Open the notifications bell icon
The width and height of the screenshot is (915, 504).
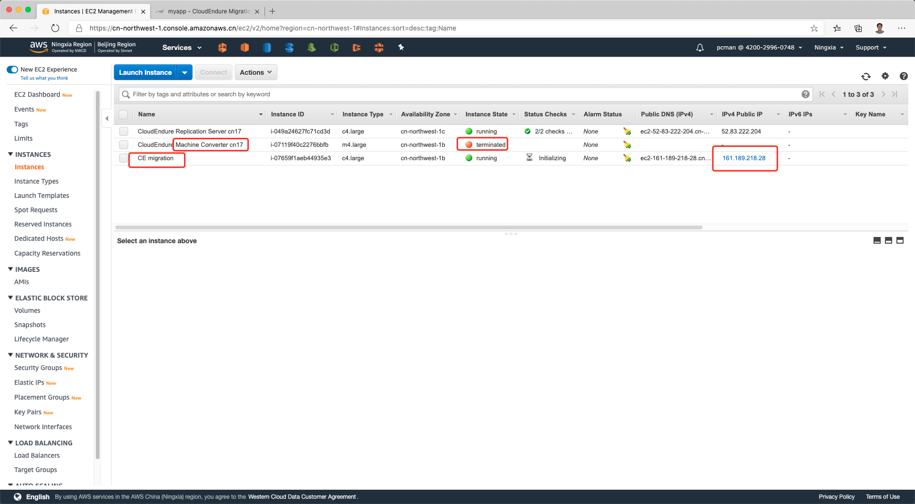[x=700, y=48]
